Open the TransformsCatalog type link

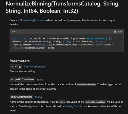(x=34, y=66)
